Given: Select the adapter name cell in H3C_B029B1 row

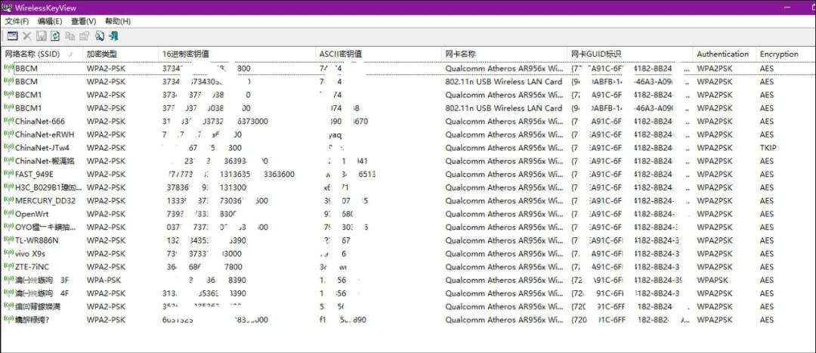Looking at the screenshot, I should [504, 187].
